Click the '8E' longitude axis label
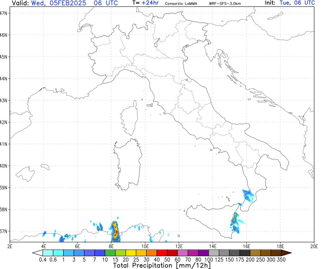 pos(111,246)
